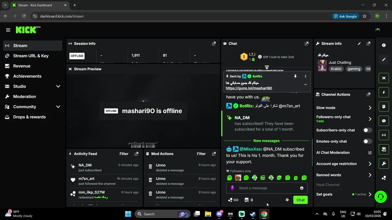Screen dimensions: 392x220
Task: Pop out the Mod Actions panel
Action: point(214,154)
